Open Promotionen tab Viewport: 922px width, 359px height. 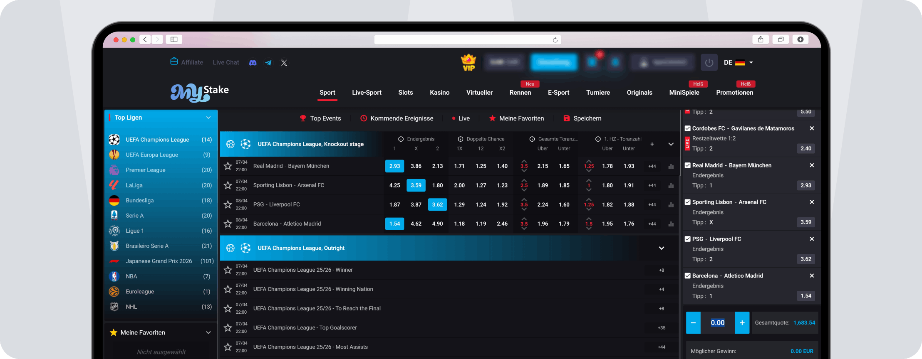coord(734,93)
